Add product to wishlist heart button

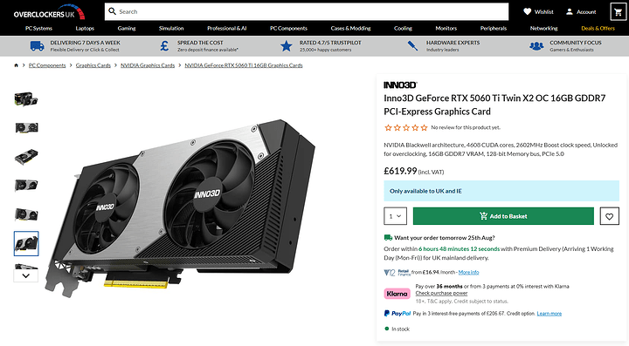pos(610,216)
